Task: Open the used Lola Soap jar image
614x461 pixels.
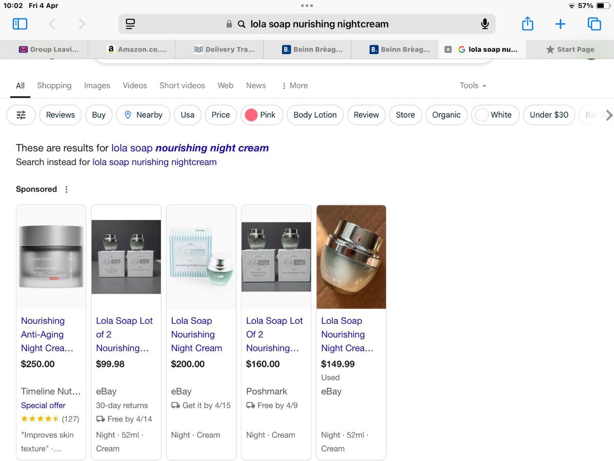Action: 351,257
